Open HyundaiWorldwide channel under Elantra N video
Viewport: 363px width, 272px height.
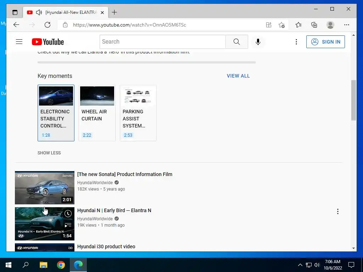95,219
